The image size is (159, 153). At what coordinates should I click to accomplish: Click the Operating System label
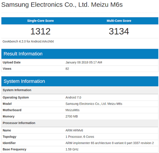tap(16, 98)
